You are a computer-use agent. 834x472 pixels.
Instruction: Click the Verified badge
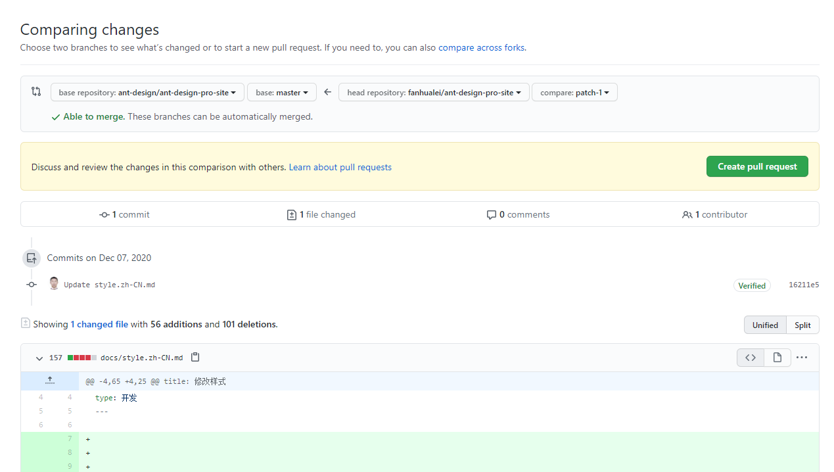click(x=752, y=285)
